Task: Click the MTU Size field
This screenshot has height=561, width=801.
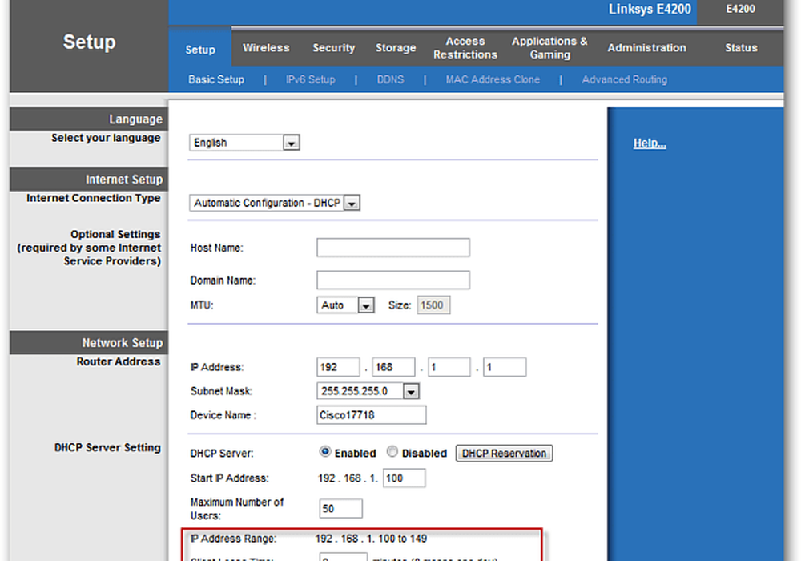Action: (433, 305)
